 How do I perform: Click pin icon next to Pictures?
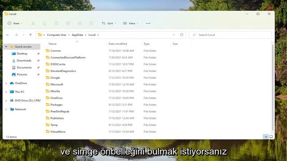pos(38,75)
